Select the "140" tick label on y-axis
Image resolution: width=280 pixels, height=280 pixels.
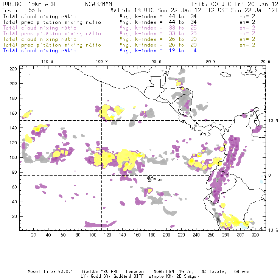[13, 128]
